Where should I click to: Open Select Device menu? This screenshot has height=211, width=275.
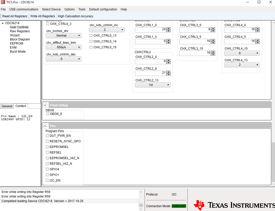[51, 9]
